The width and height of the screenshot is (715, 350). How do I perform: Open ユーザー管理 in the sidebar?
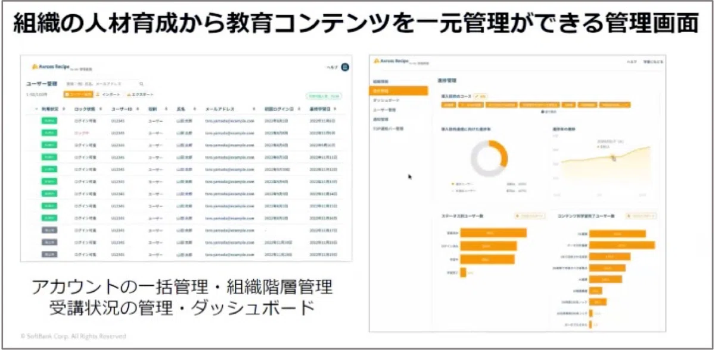[x=383, y=110]
